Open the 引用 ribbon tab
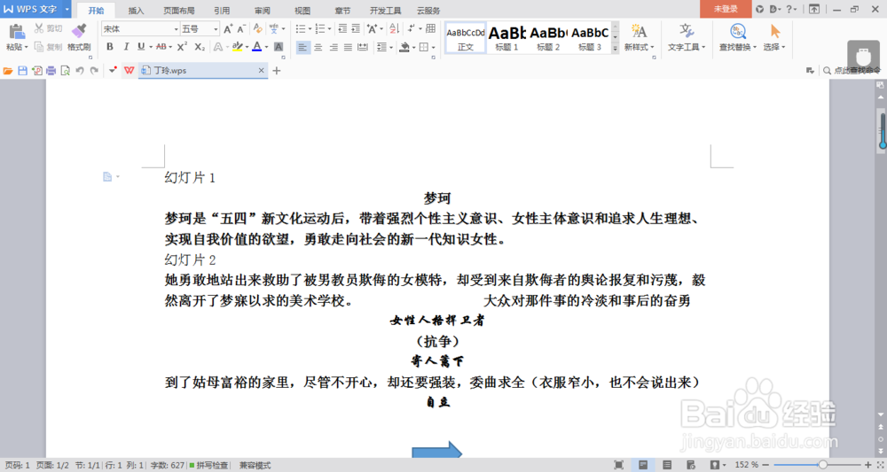 222,10
